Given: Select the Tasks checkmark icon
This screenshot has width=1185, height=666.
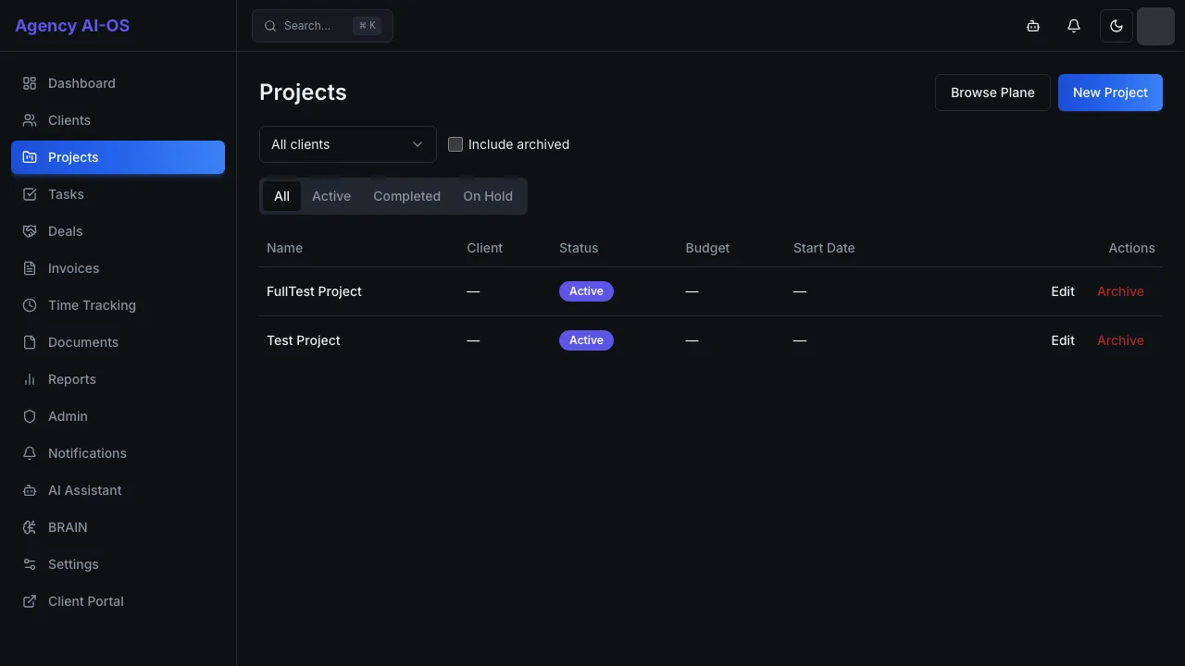Looking at the screenshot, I should (x=30, y=194).
